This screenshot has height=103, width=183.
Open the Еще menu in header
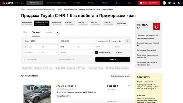point(130,3)
